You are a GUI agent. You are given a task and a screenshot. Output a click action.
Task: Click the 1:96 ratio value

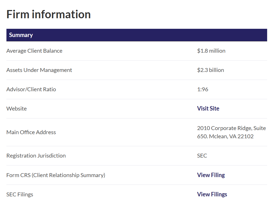tap(203, 89)
